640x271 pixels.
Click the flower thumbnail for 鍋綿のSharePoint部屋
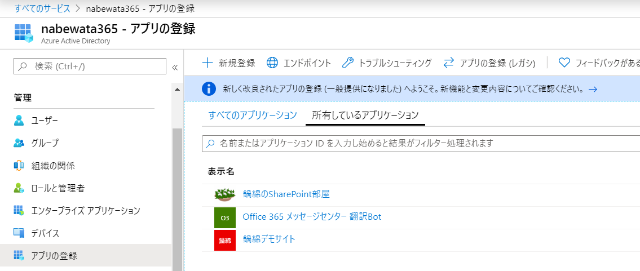pos(225,194)
